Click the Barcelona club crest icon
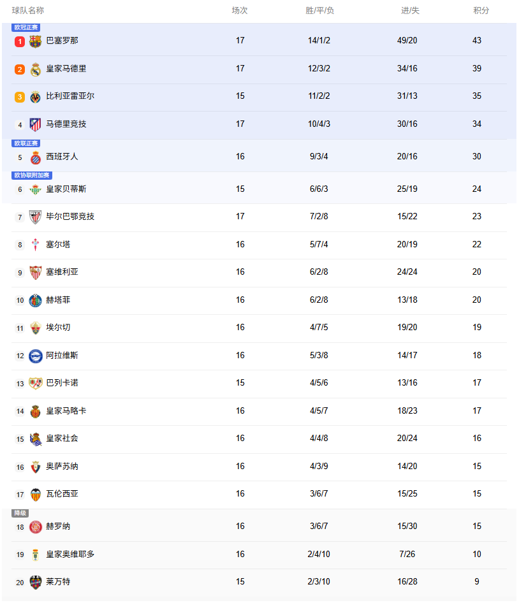The image size is (519, 610). [x=36, y=41]
